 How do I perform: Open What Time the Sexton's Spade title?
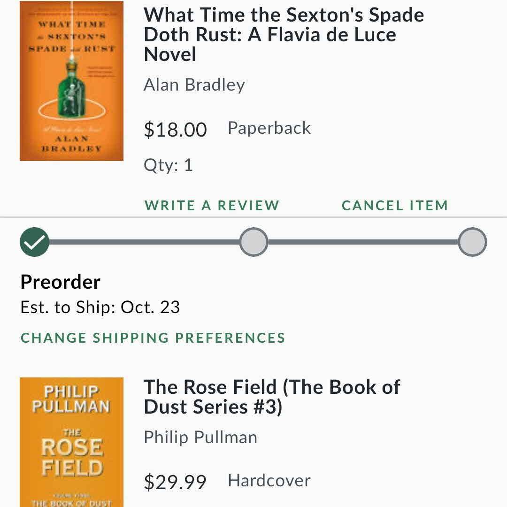click(x=284, y=35)
